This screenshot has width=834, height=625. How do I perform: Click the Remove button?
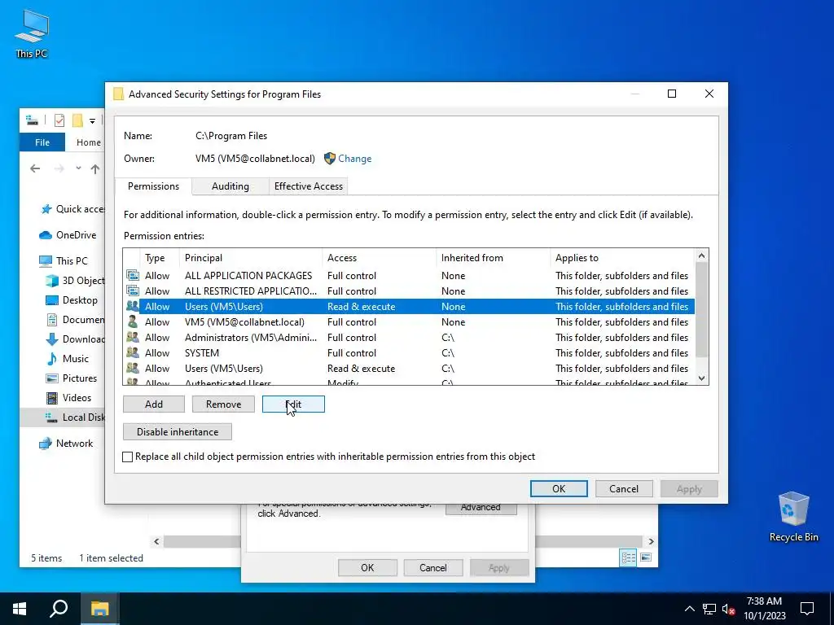point(223,404)
